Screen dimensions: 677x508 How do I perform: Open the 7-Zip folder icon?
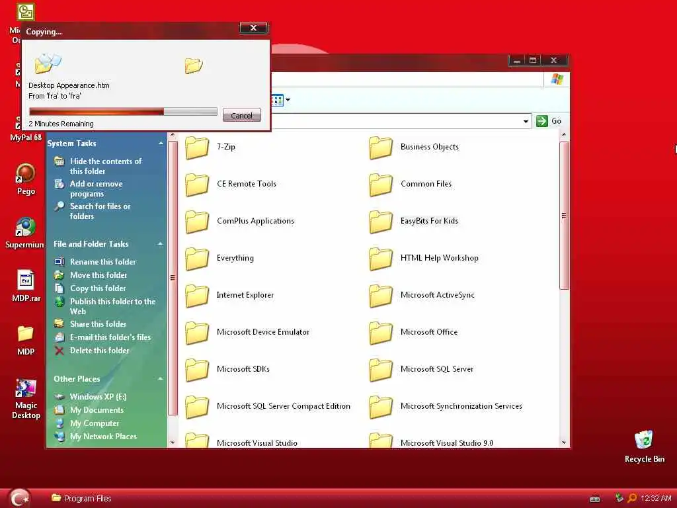[197, 148]
